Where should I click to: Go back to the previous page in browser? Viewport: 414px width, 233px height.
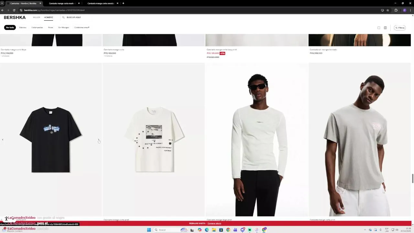3,10
